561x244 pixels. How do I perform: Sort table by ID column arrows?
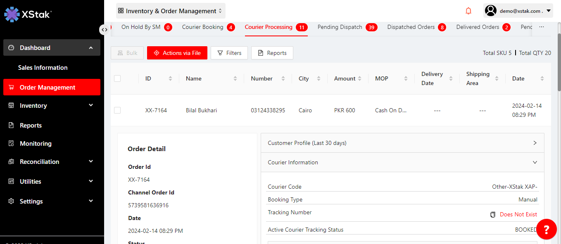coord(170,78)
